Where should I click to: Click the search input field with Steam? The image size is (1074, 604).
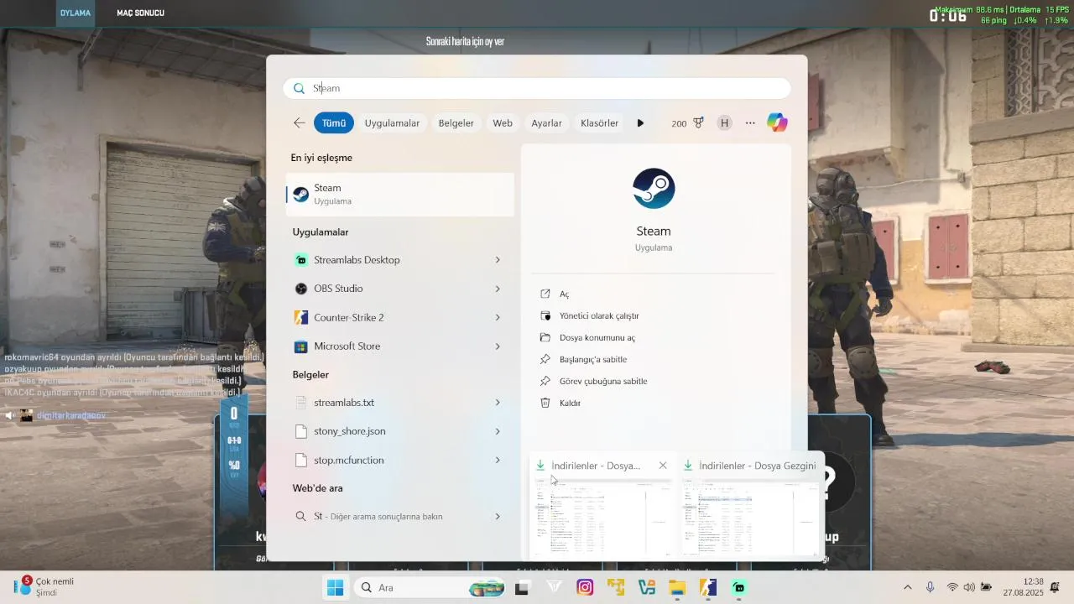537,88
